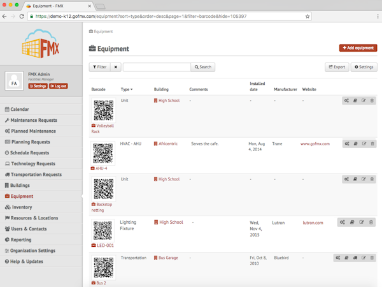Viewport: 382px width, 287px height.
Task: Open FMX Admin user Settings
Action: click(38, 86)
